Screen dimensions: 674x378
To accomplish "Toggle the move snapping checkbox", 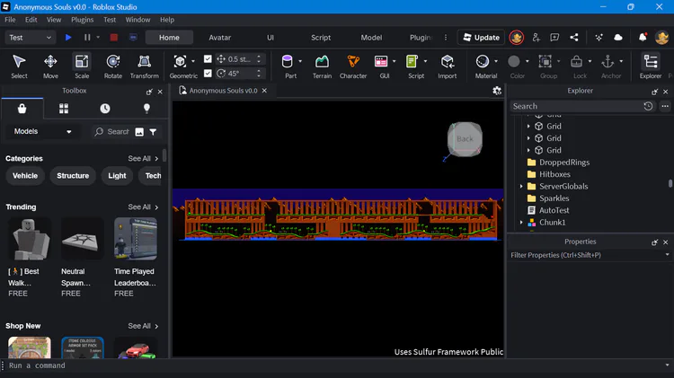I will pyautogui.click(x=208, y=59).
